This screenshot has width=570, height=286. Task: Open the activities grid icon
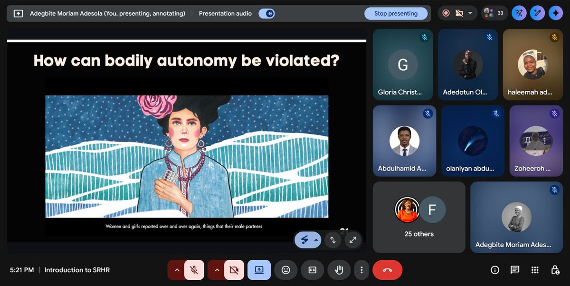[x=535, y=270]
